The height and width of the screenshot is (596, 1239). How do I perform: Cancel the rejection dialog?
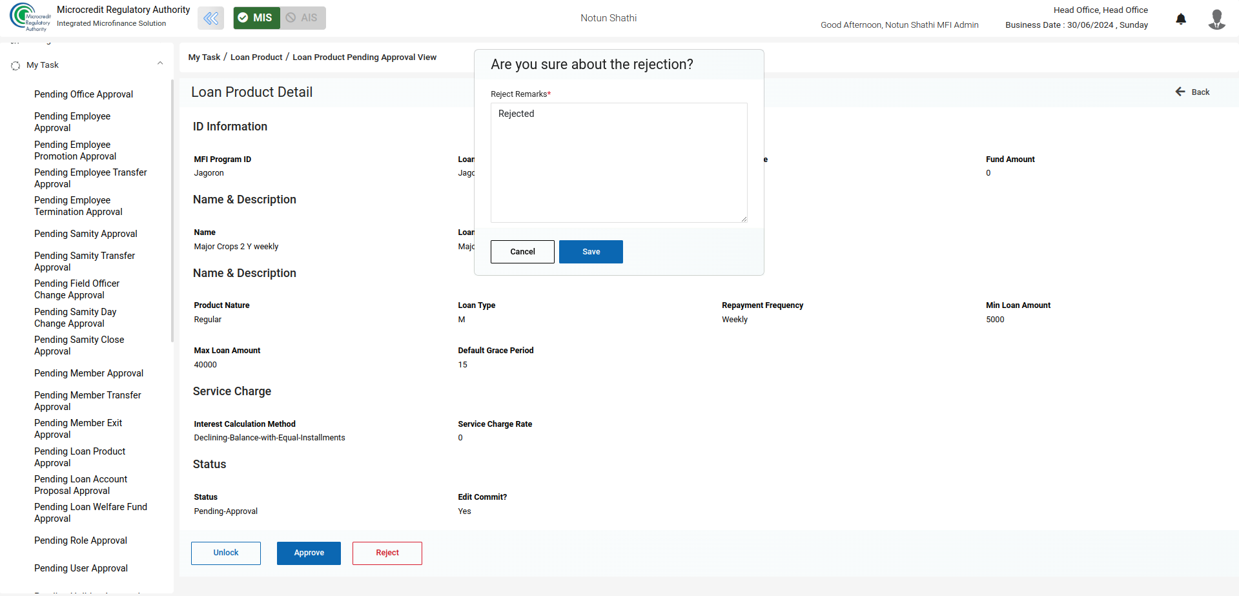[522, 252]
